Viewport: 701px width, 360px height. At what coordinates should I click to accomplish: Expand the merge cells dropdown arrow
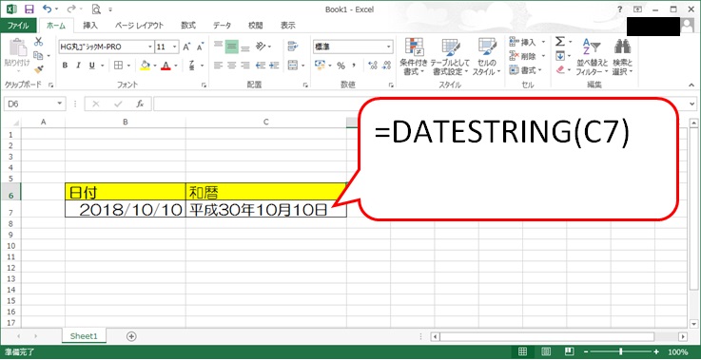pos(303,66)
